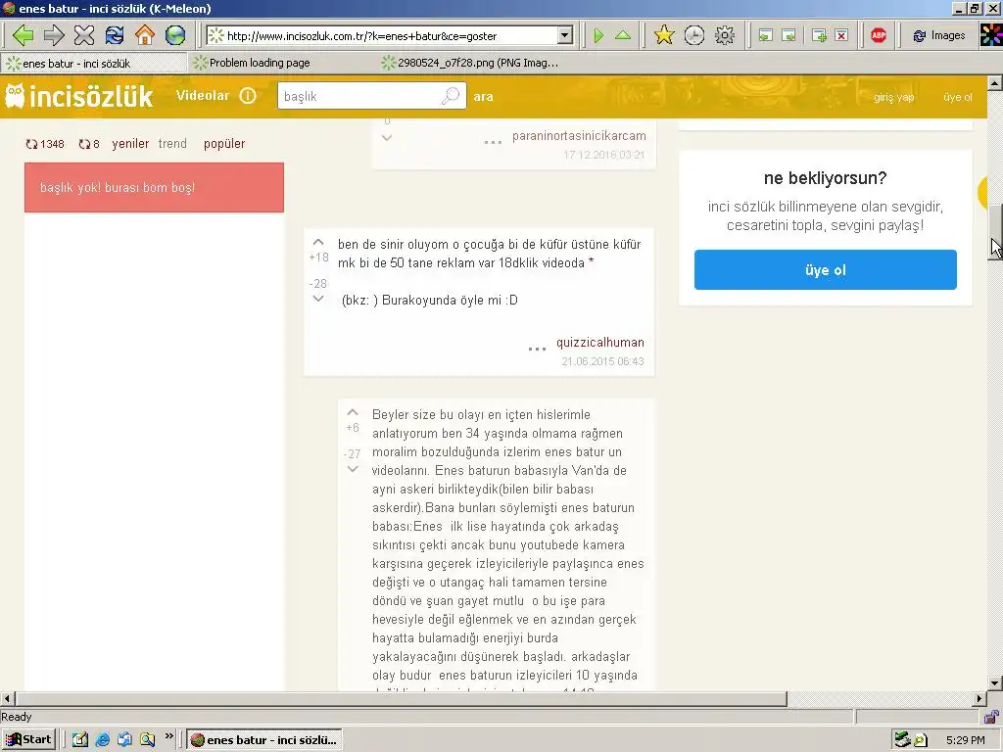1003x752 pixels.
Task: Reload the page with the refresh icon
Action: pyautogui.click(x=115, y=35)
